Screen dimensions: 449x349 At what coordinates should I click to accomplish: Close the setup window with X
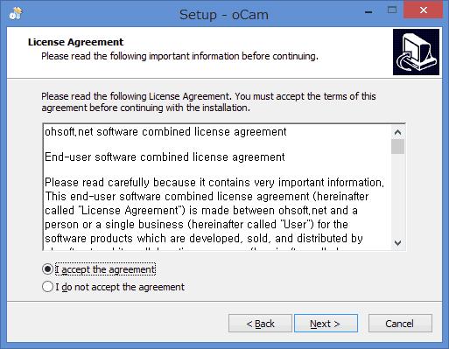pos(423,10)
